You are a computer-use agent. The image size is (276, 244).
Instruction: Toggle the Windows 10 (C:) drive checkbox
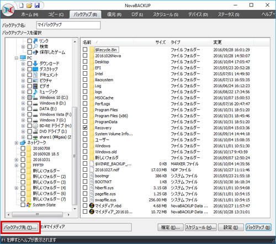(30, 98)
